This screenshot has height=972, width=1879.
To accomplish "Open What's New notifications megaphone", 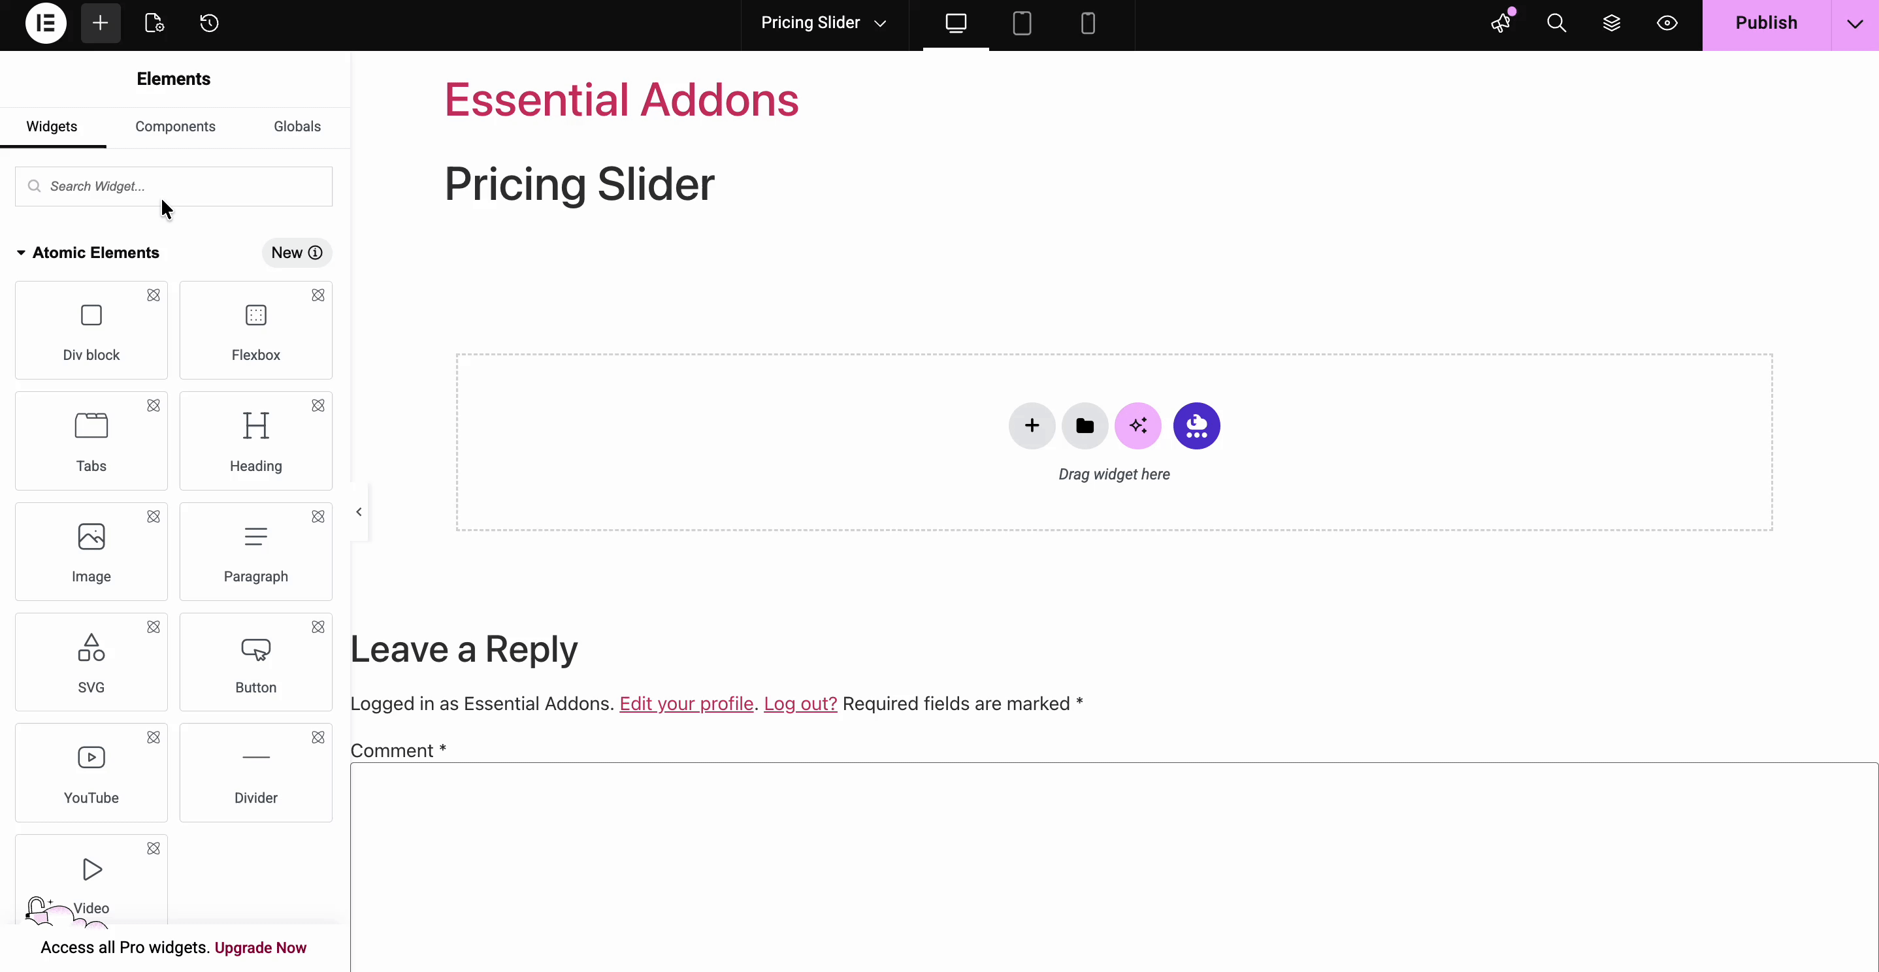I will pyautogui.click(x=1499, y=23).
